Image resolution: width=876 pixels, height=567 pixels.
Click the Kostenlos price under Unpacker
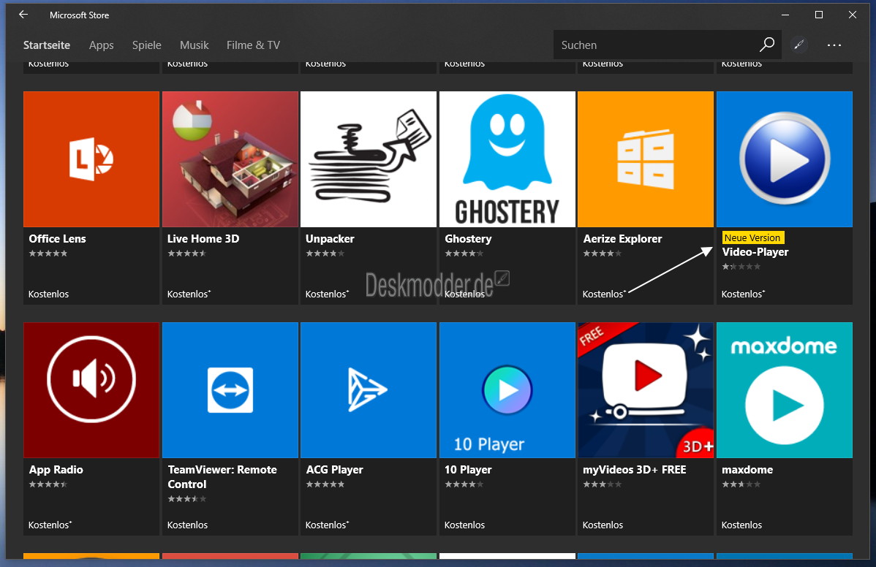coord(328,294)
